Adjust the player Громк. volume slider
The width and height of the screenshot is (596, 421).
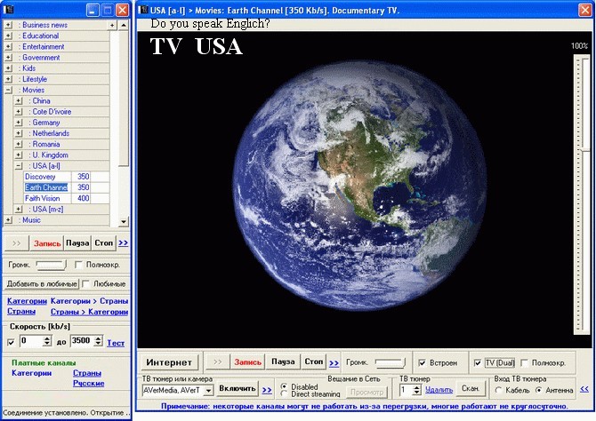pos(391,363)
